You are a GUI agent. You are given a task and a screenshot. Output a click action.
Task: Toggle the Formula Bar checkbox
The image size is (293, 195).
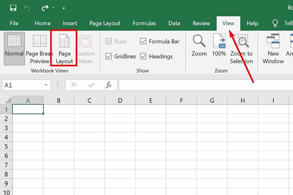[x=143, y=41]
